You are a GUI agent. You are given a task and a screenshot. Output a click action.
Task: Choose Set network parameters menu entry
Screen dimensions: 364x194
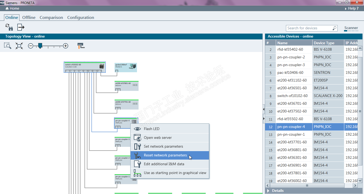pyautogui.click(x=170, y=146)
